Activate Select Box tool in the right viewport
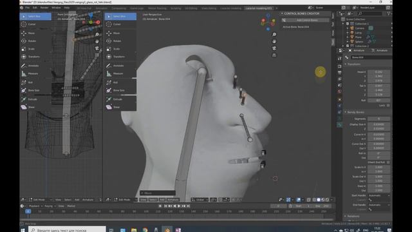This screenshot has height=232, width=412. [x=120, y=16]
